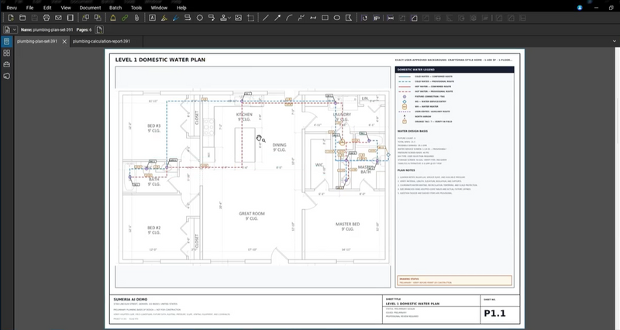620x330 pixels.
Task: Select the Crop/Snapshot tool
Action: (x=250, y=18)
